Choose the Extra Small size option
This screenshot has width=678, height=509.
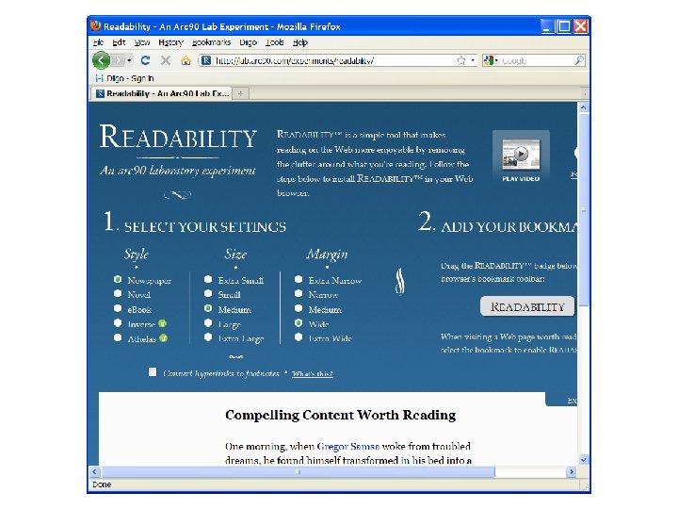208,279
